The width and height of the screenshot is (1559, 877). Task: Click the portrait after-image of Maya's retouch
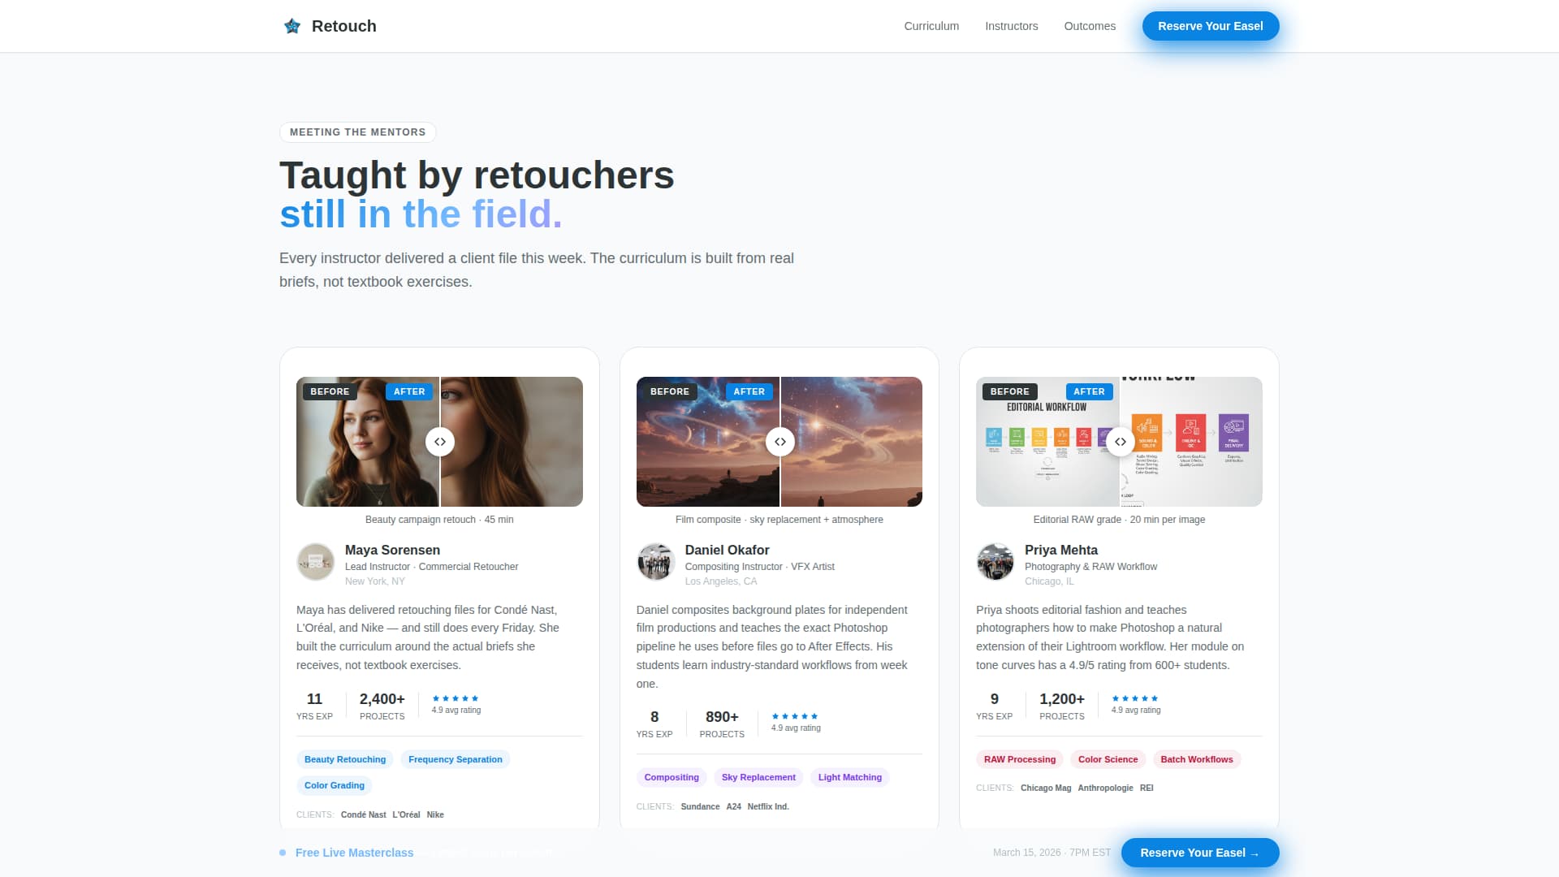click(x=512, y=442)
